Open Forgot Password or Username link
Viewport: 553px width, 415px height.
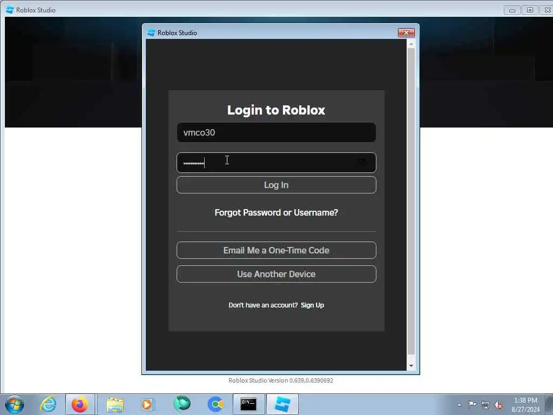click(x=276, y=212)
